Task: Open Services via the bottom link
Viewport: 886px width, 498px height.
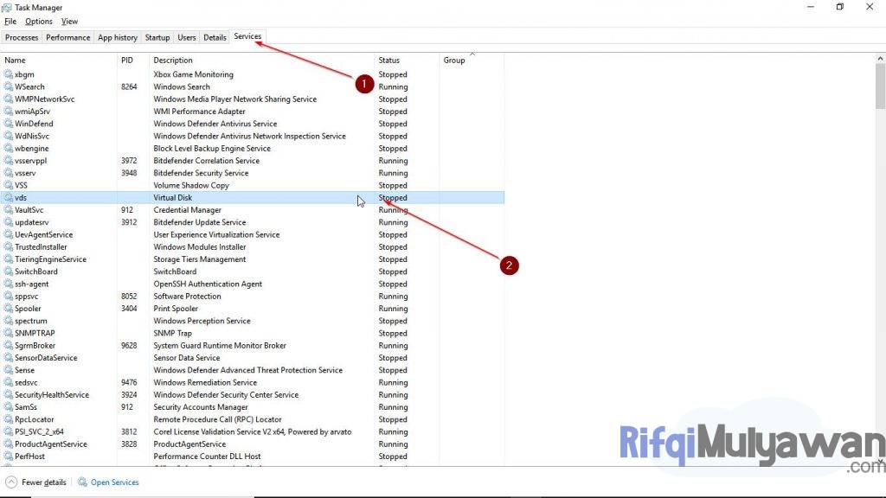Action: click(x=114, y=482)
